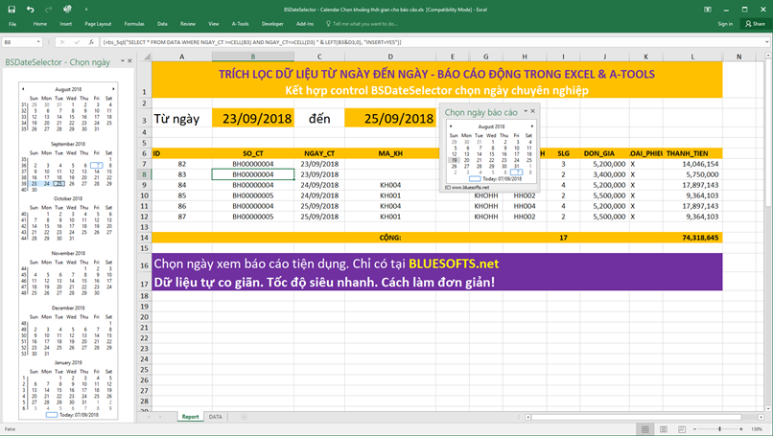
Task: Click cell containing 74,318,645 total
Action: tap(692, 238)
